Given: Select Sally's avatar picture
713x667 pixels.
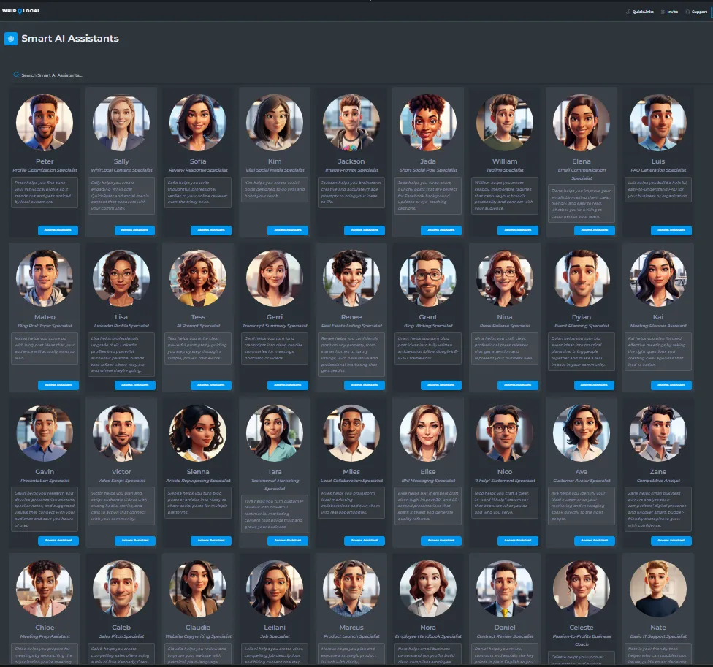Looking at the screenshot, I should coord(121,123).
